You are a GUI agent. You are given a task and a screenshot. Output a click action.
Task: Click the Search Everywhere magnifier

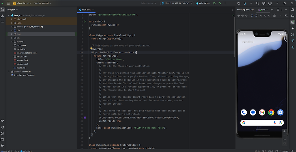pyautogui.click(x=257, y=3)
